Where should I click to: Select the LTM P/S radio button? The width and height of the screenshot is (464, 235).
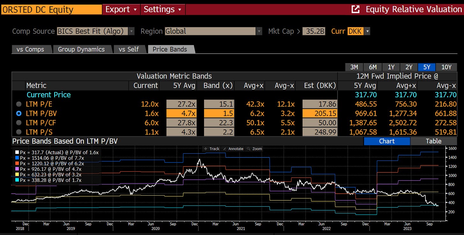point(19,132)
